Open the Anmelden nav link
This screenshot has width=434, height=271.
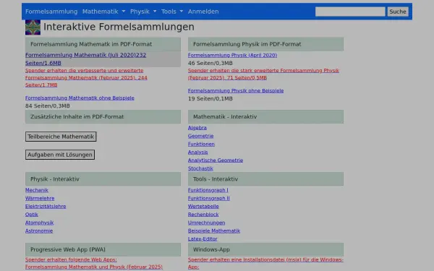pos(203,12)
